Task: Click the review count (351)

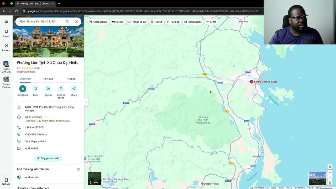Action: (x=37, y=68)
